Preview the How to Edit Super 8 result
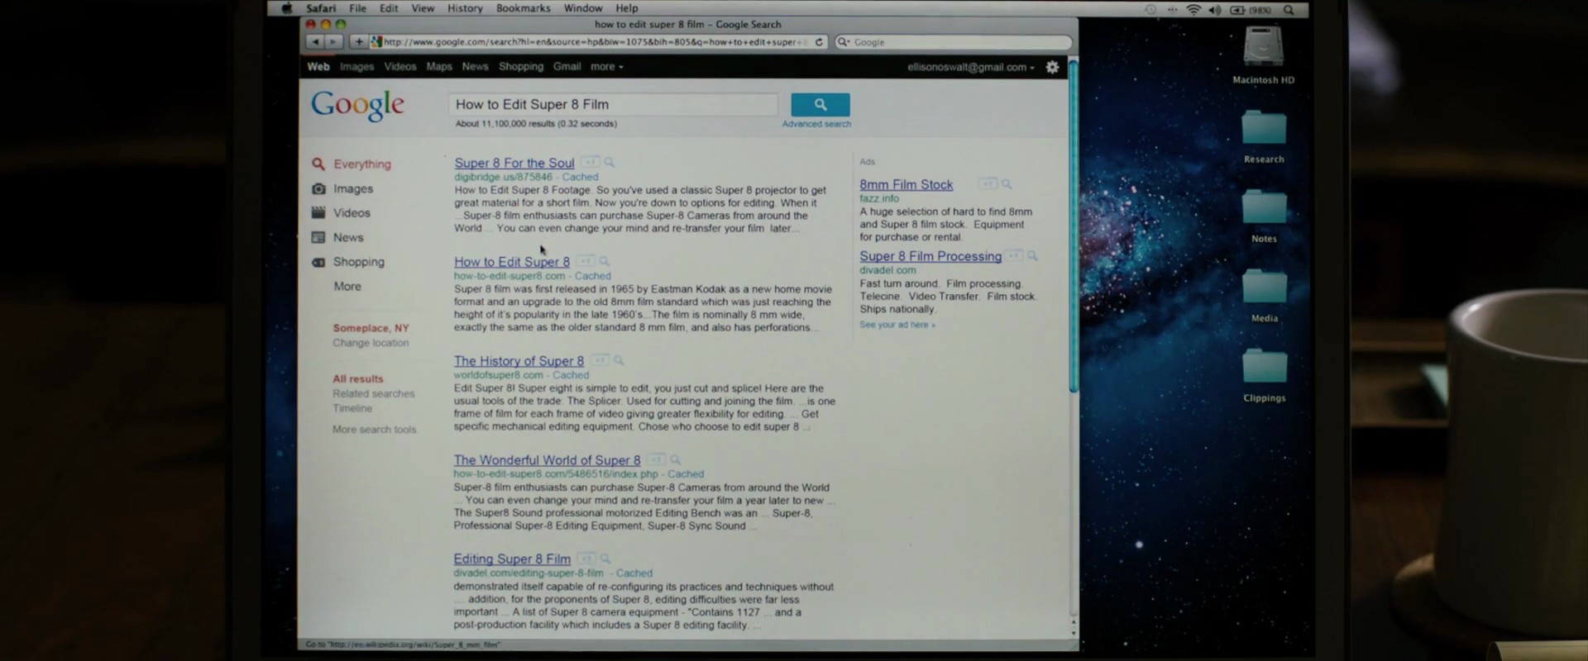This screenshot has height=661, width=1588. (604, 261)
